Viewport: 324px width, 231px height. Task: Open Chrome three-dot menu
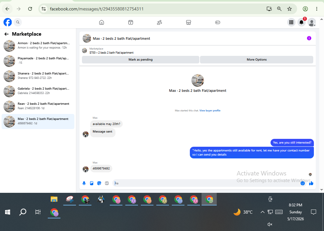(316, 9)
